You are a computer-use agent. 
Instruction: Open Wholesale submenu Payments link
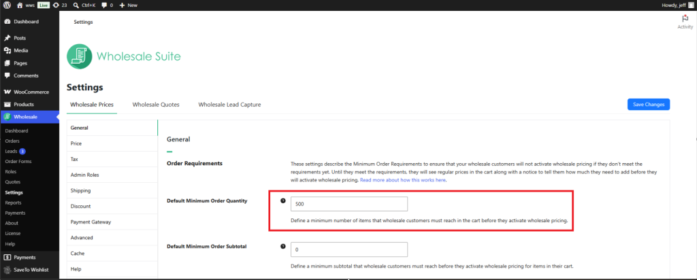point(15,213)
